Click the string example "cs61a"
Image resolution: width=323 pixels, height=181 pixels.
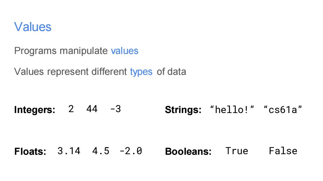pyautogui.click(x=283, y=109)
